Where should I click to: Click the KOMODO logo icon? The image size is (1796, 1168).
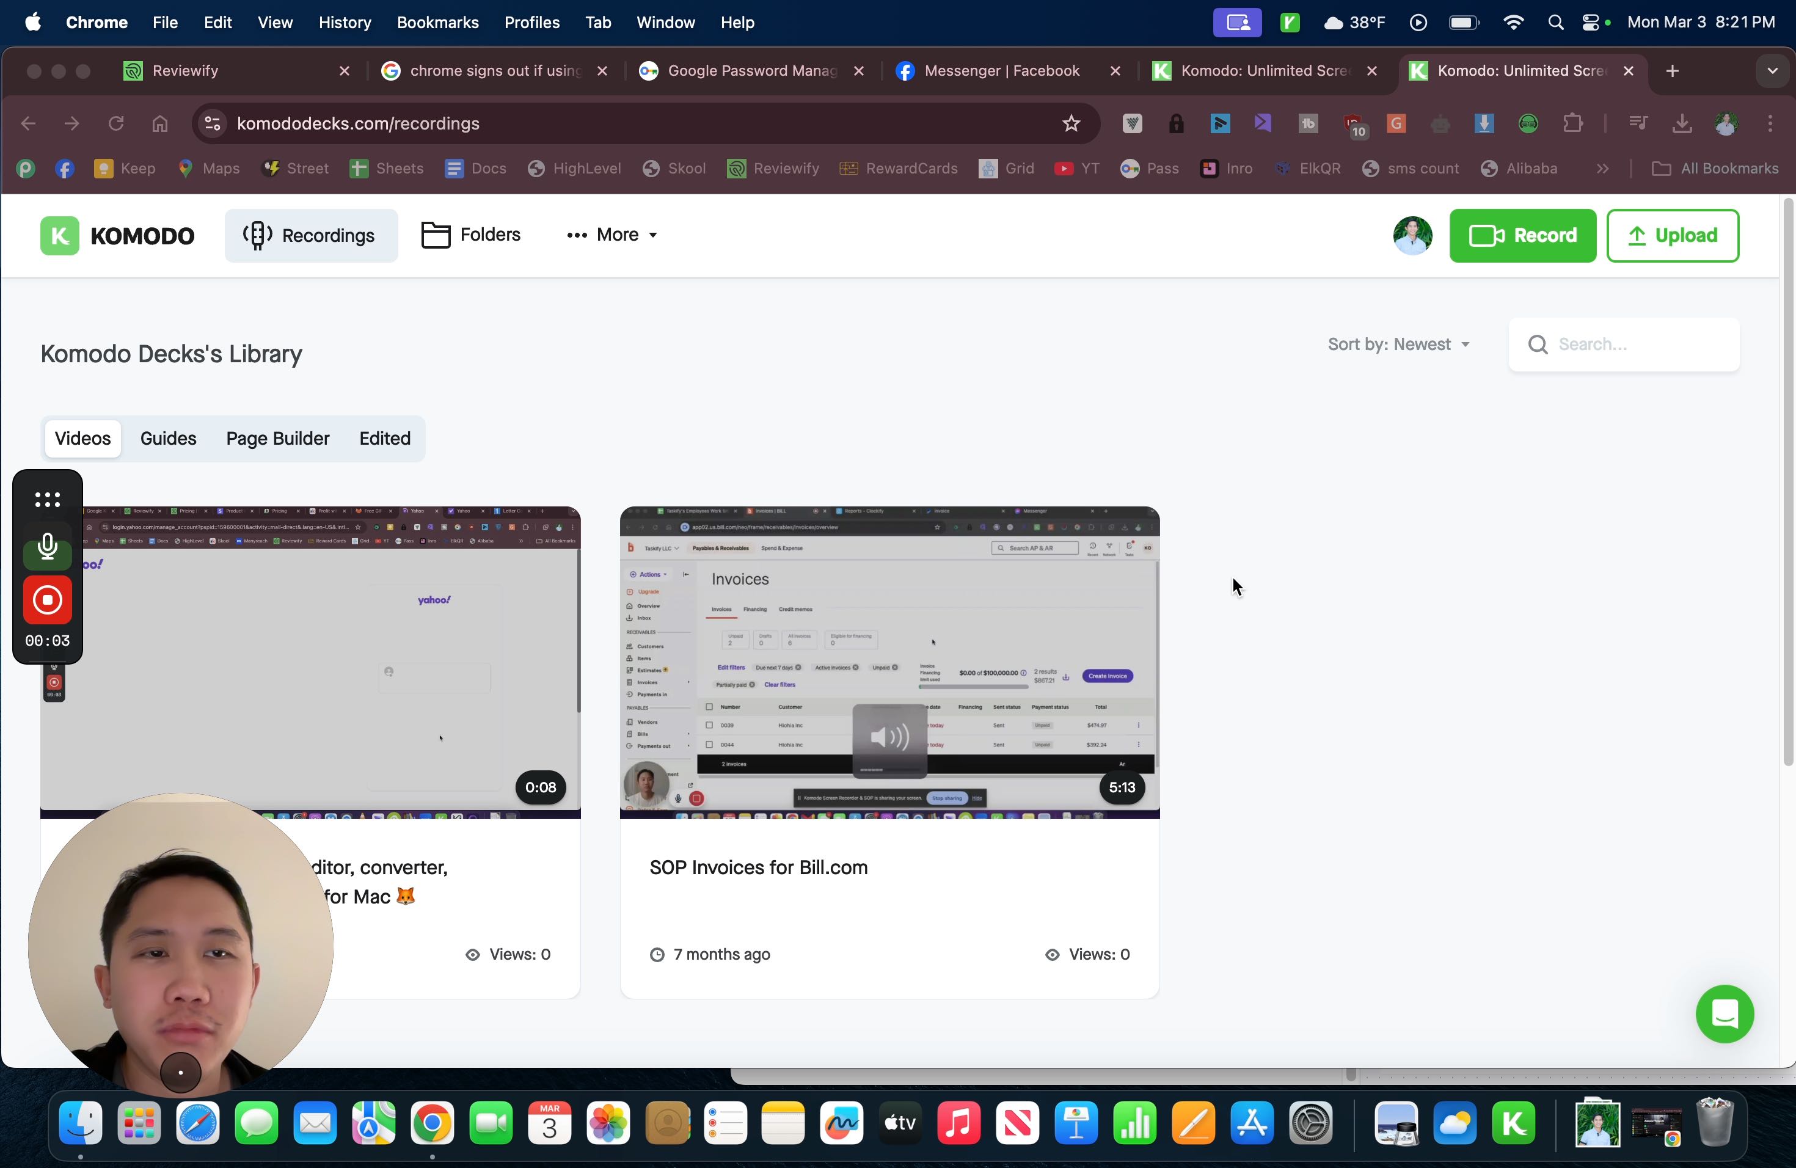click(x=60, y=235)
